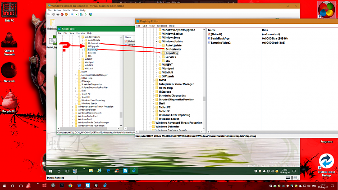Open Favorites menu in front Registry Editor
This screenshot has width=338, height=190.
pos(162,26)
